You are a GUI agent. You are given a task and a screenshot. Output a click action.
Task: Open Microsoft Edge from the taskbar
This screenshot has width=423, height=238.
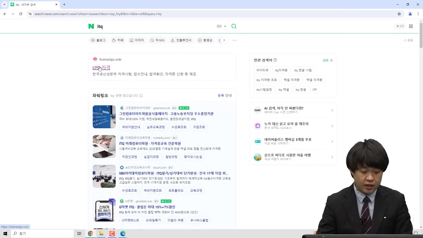[x=123, y=234]
